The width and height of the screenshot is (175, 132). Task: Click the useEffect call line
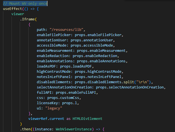[21, 9]
